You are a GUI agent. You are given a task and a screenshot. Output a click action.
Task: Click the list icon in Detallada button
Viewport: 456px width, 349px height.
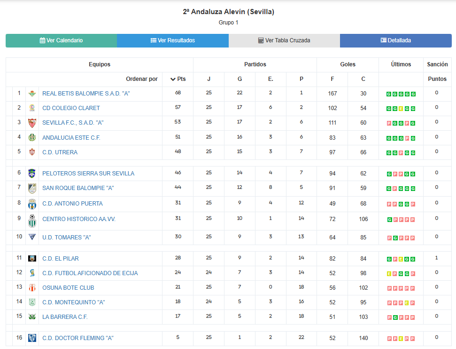[384, 40]
